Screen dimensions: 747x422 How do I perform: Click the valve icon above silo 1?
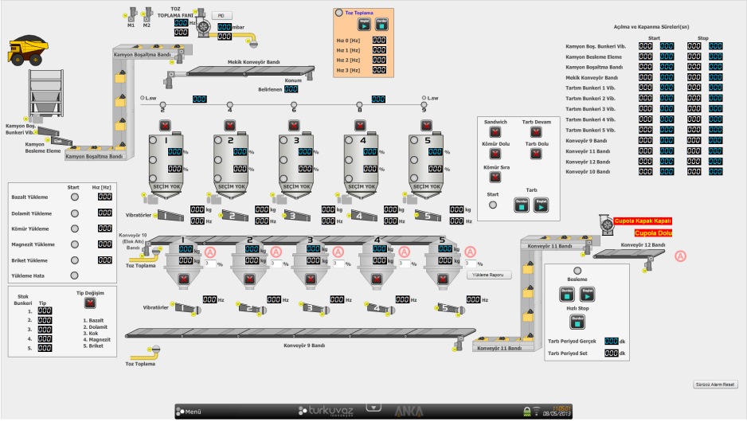pyautogui.click(x=165, y=126)
